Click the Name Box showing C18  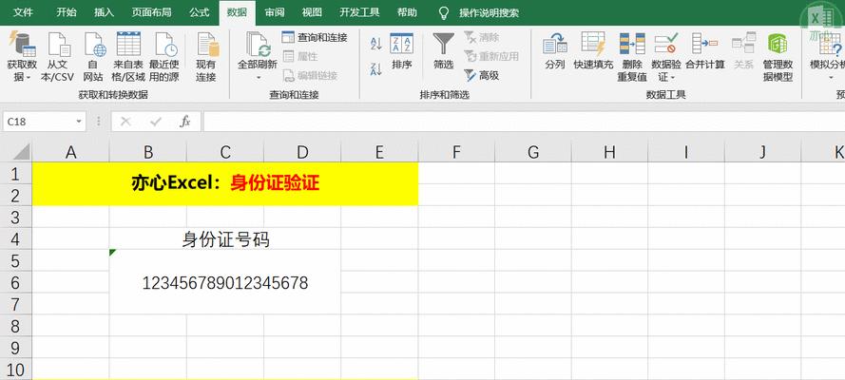click(39, 122)
